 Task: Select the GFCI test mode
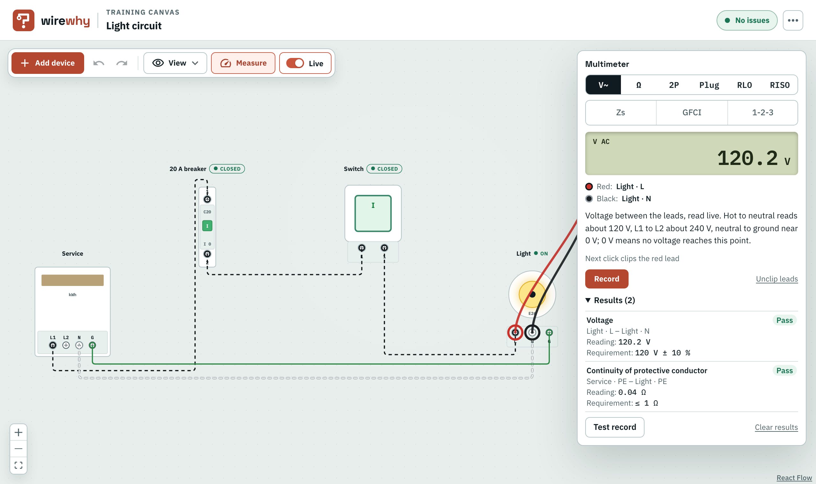pyautogui.click(x=692, y=112)
